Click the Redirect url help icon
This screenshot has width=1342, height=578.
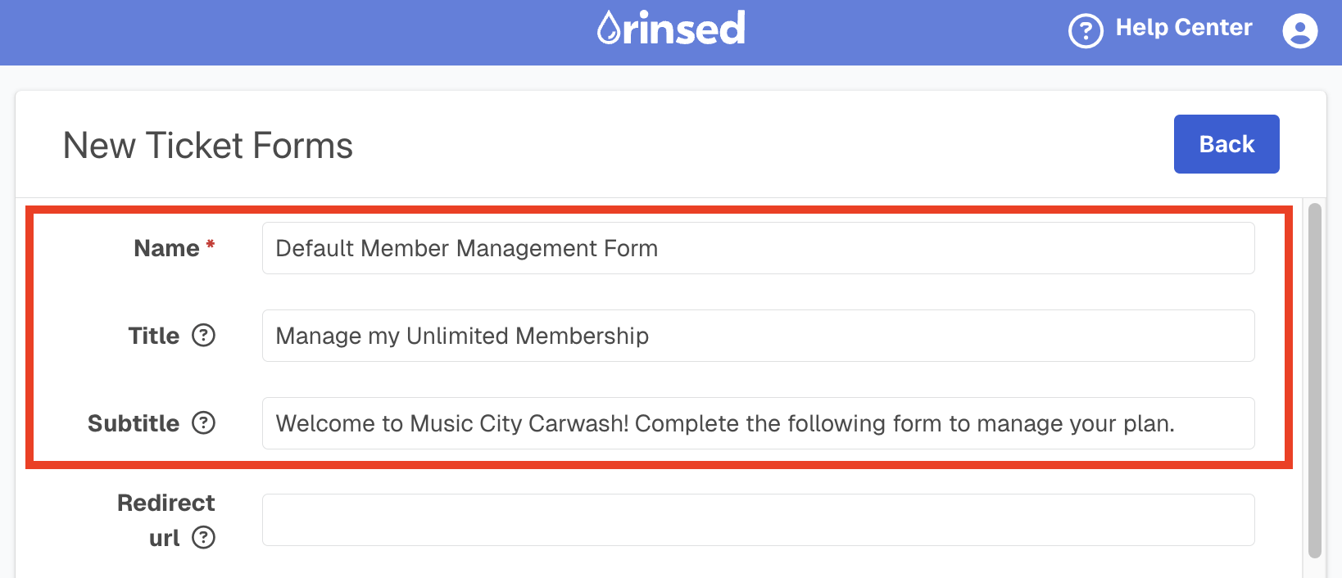coord(203,537)
